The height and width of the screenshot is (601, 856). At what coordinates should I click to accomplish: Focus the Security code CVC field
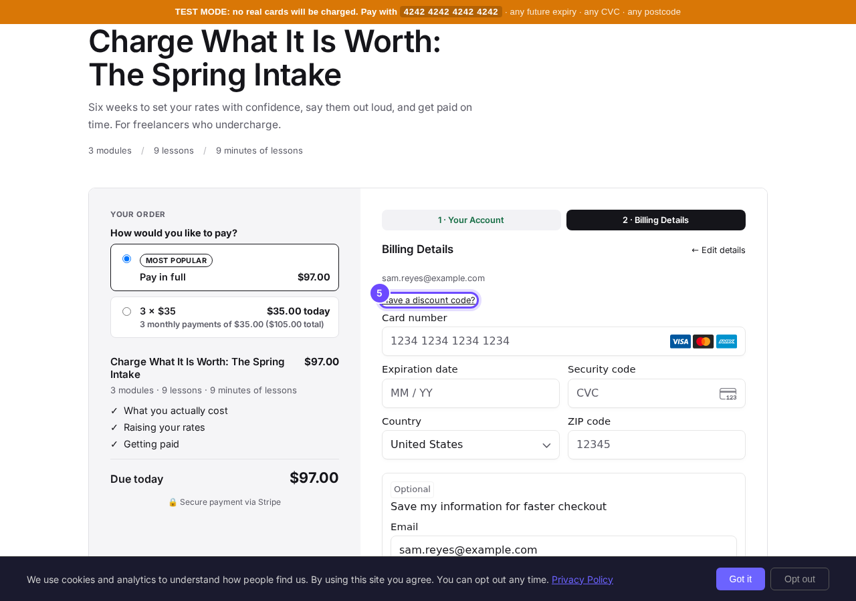657,393
